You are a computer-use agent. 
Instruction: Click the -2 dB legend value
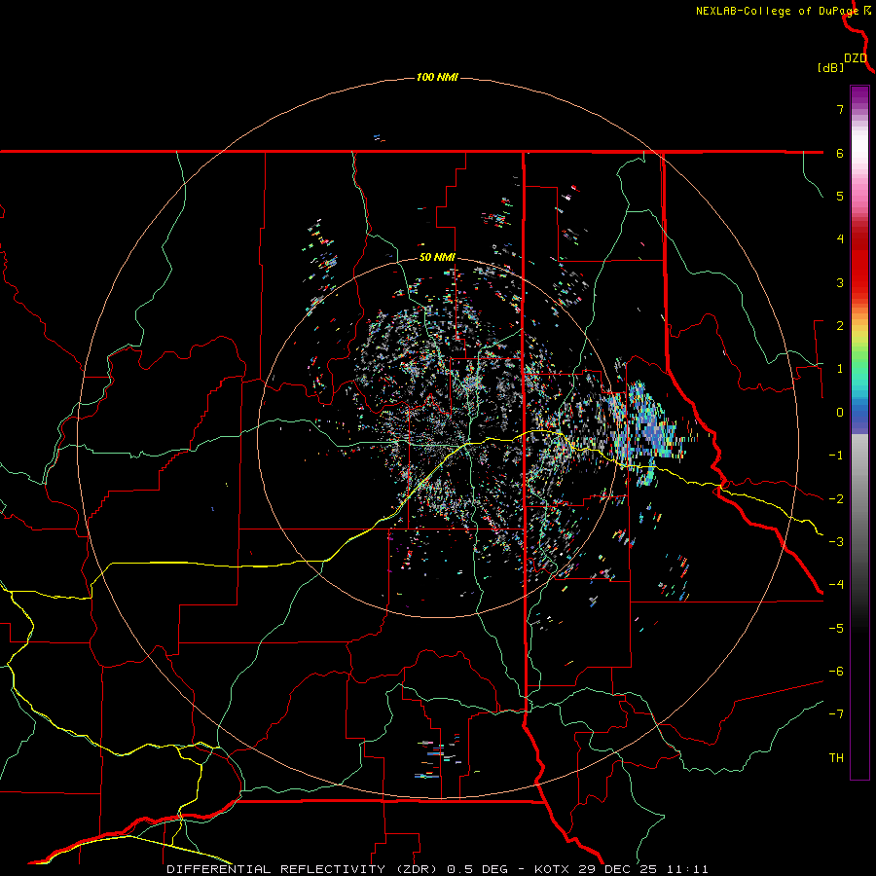[836, 499]
